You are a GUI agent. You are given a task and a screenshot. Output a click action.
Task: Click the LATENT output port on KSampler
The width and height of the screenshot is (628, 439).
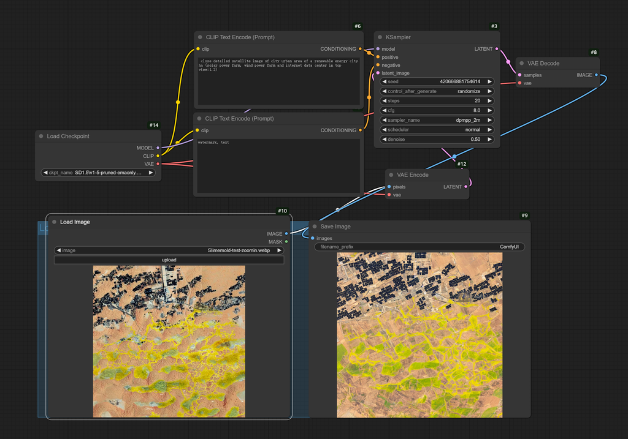click(x=497, y=49)
